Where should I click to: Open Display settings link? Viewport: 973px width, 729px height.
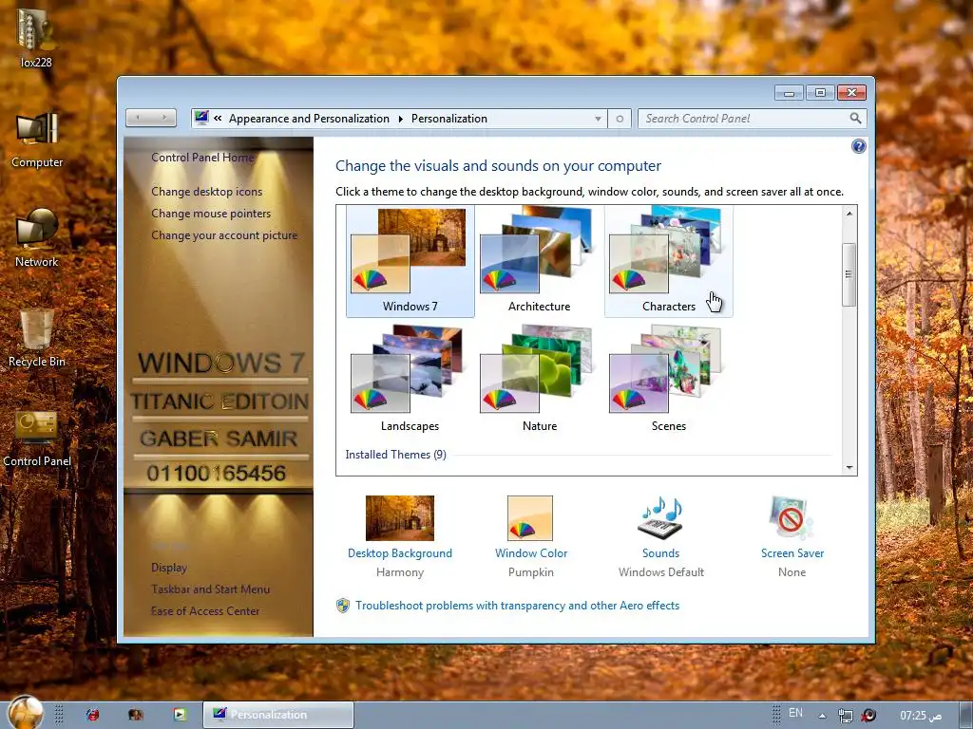click(169, 568)
